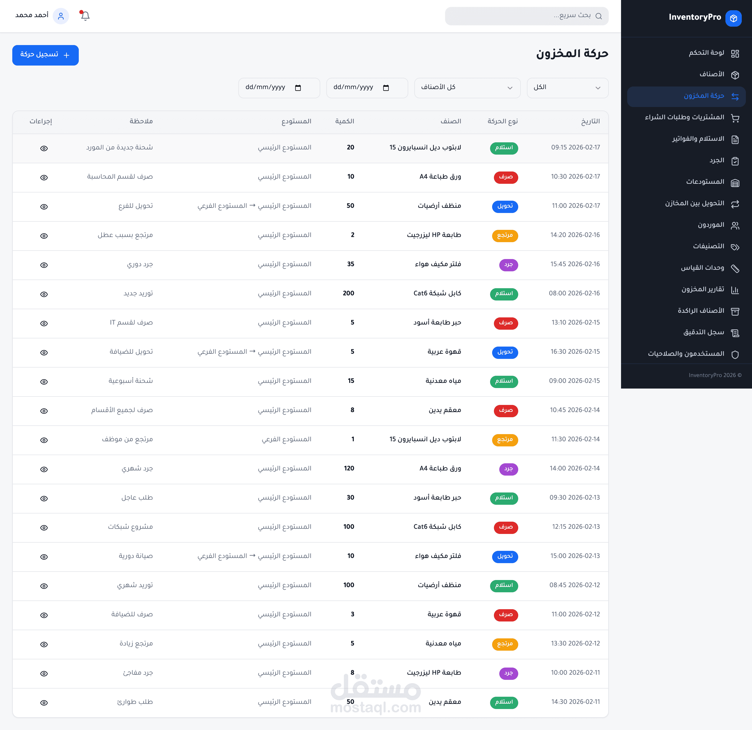Click the user avatar icon

61,16
